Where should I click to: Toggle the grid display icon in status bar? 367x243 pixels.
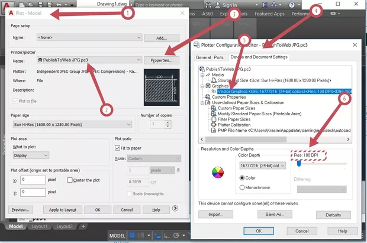coord(132,235)
